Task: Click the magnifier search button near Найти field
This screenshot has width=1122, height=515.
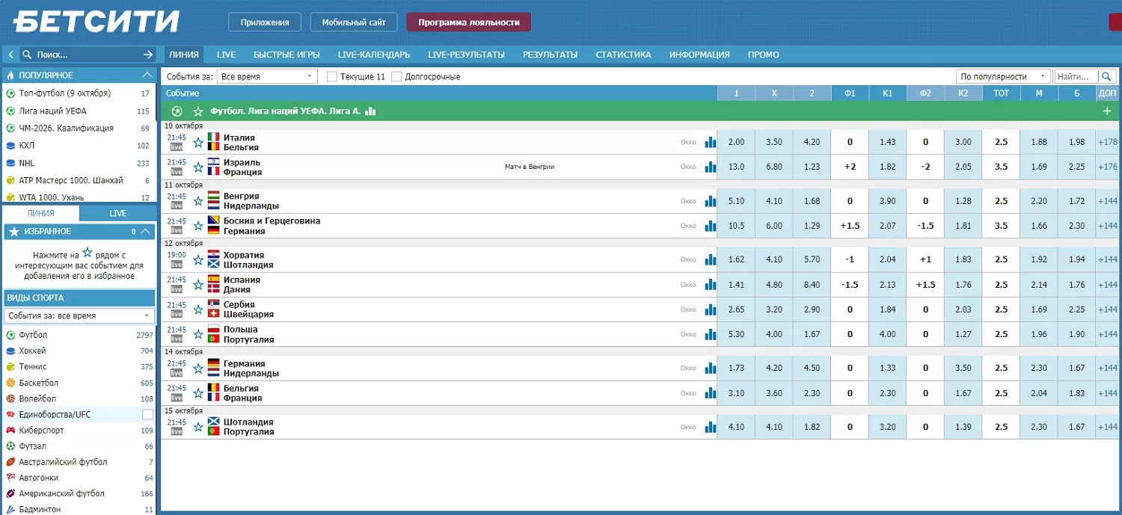Action: pos(1106,76)
